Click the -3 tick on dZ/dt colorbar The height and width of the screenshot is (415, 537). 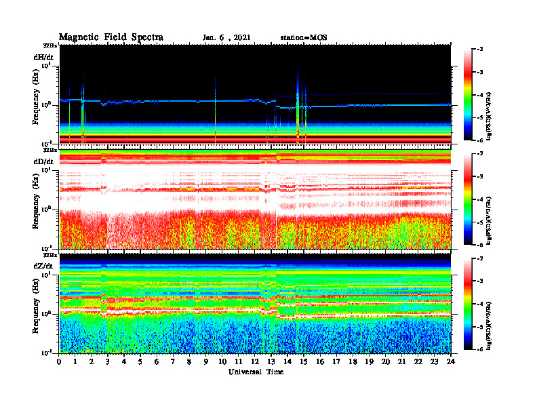click(x=481, y=281)
